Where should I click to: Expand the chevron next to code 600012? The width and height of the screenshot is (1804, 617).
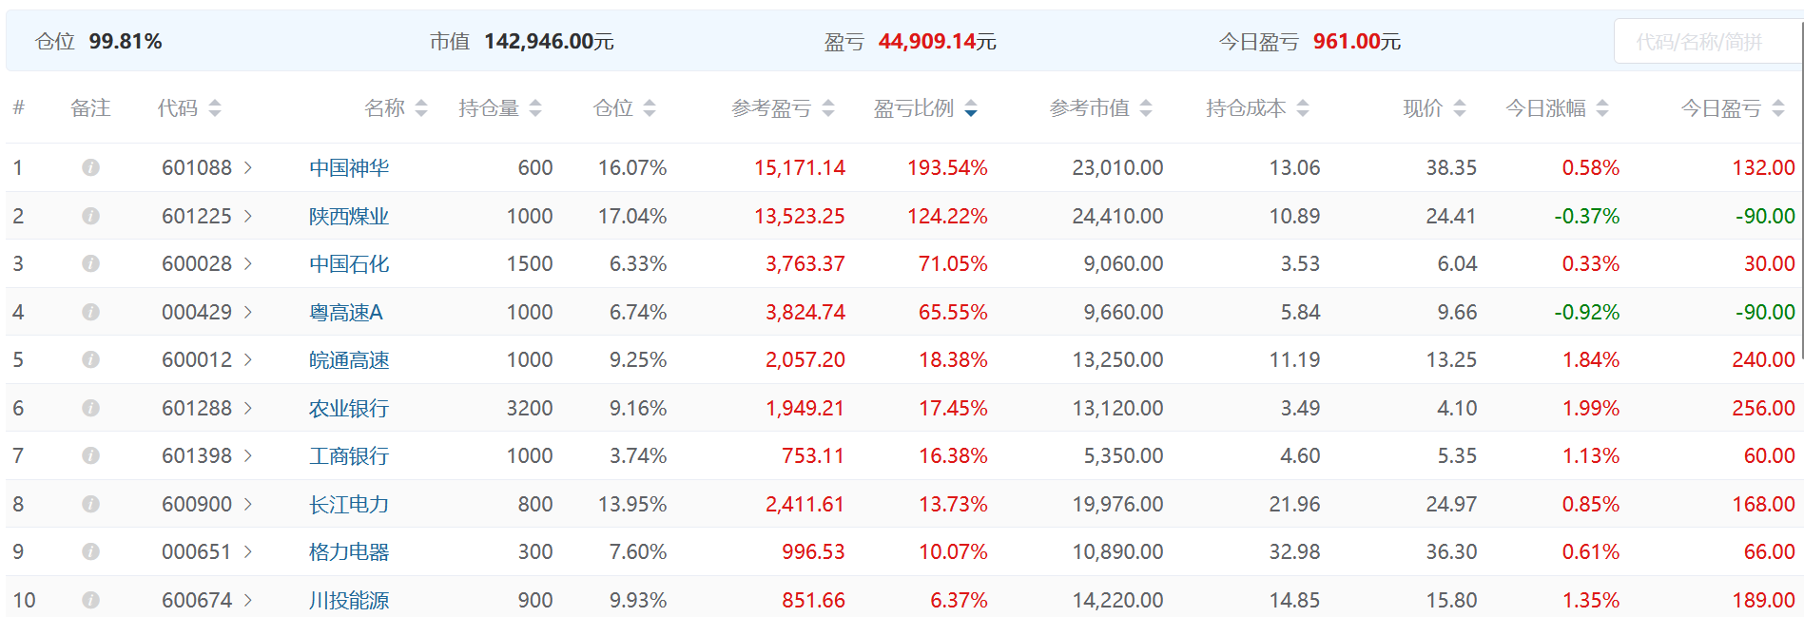click(x=248, y=359)
